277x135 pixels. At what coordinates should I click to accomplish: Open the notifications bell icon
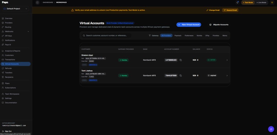(x=237, y=2)
